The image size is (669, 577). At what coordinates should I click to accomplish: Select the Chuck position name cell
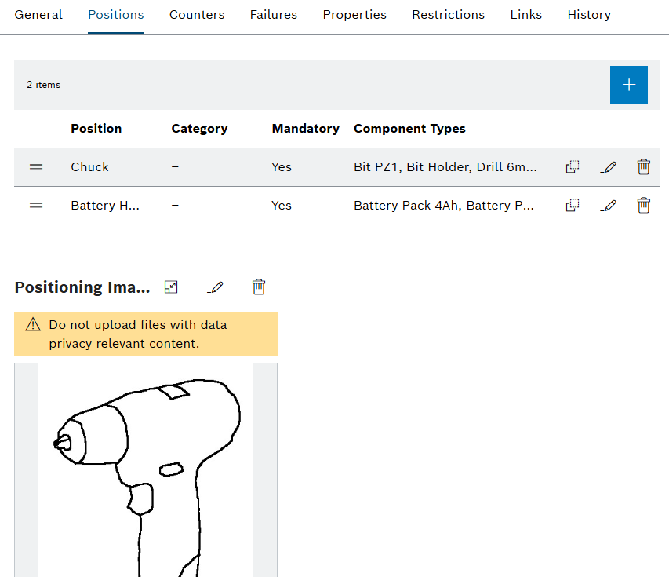89,167
